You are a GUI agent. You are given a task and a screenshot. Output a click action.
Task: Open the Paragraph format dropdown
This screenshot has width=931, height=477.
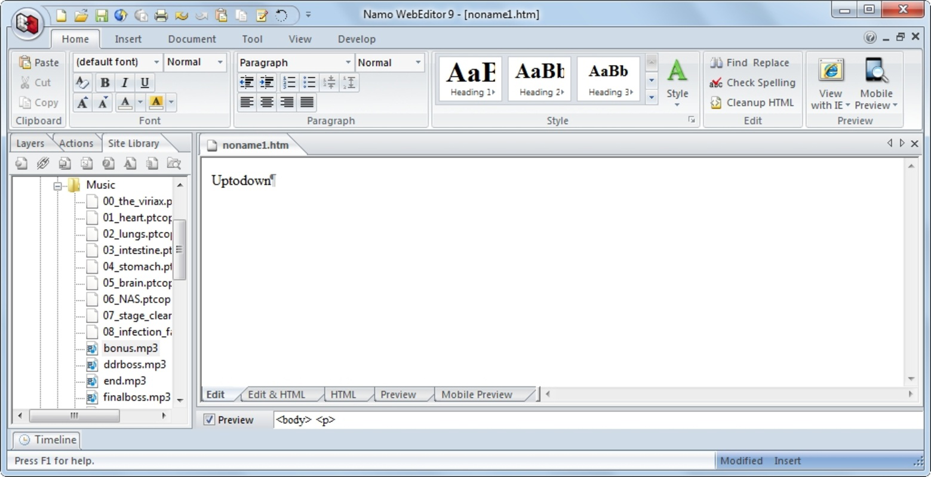[x=348, y=63]
